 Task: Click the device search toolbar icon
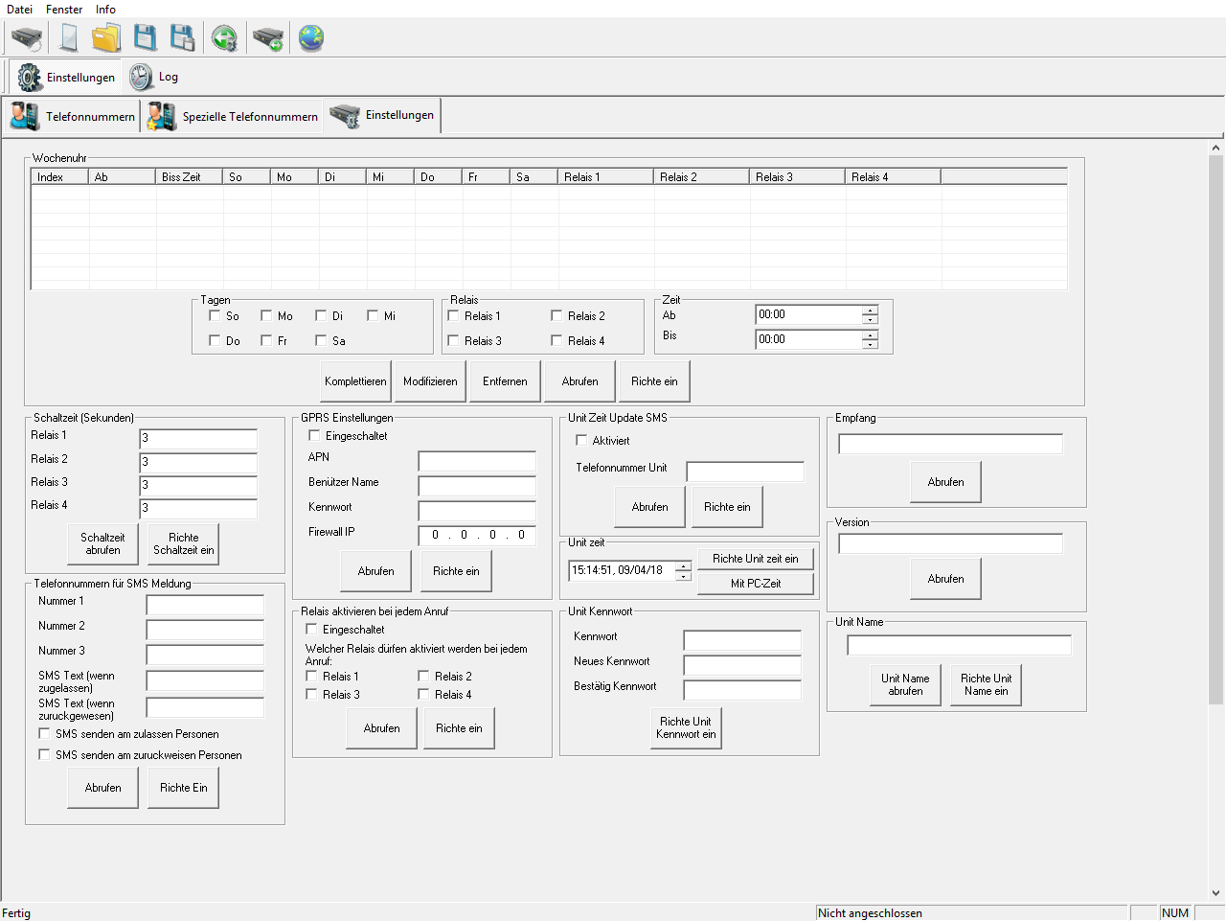26,38
